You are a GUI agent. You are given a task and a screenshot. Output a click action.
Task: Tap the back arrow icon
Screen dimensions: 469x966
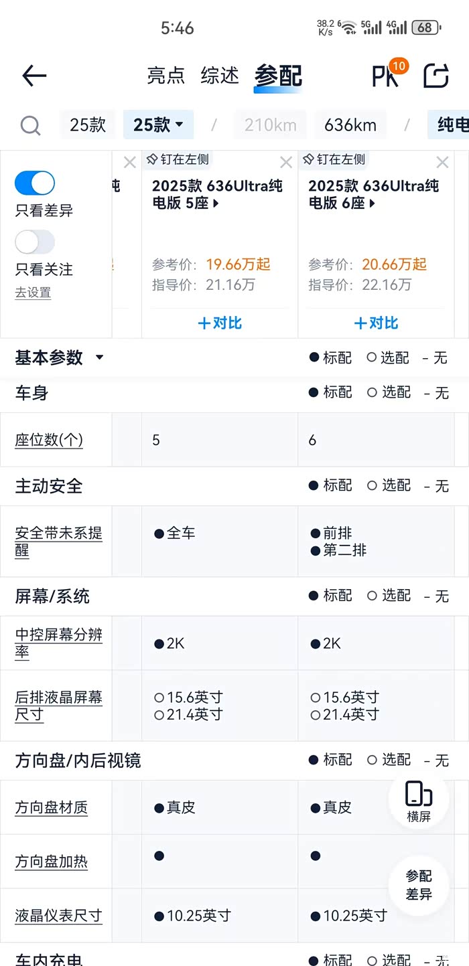click(x=33, y=76)
